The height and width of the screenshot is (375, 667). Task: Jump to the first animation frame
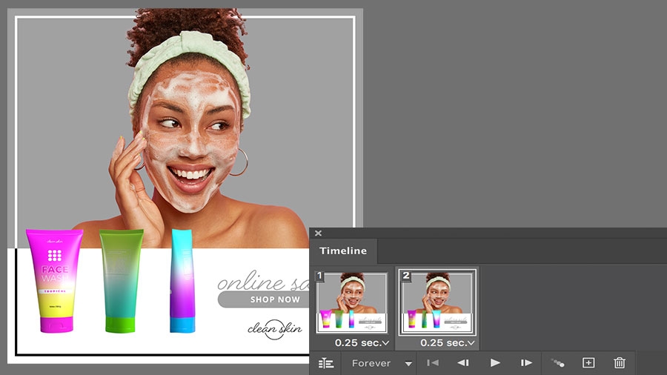coord(433,362)
